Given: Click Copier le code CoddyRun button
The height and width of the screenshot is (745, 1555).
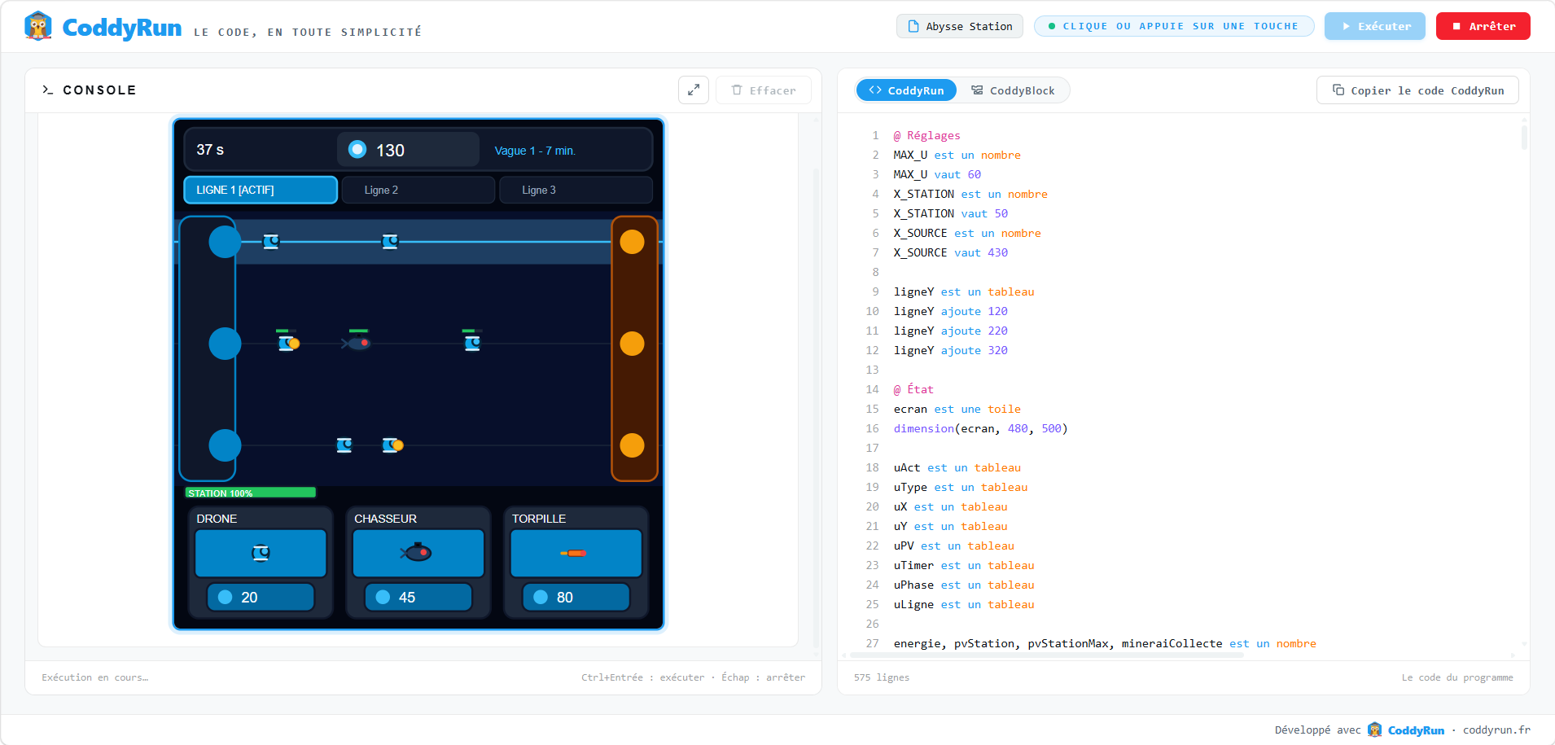Looking at the screenshot, I should [x=1417, y=90].
